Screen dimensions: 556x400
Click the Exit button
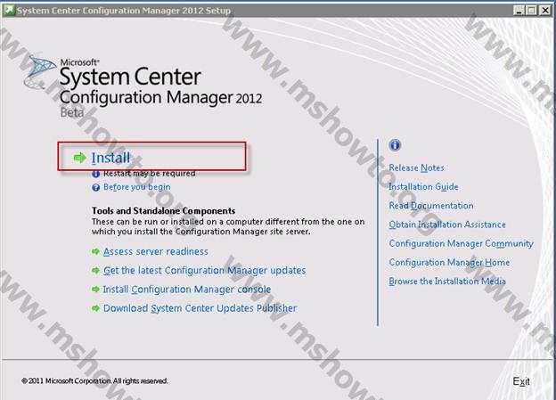pos(521,381)
